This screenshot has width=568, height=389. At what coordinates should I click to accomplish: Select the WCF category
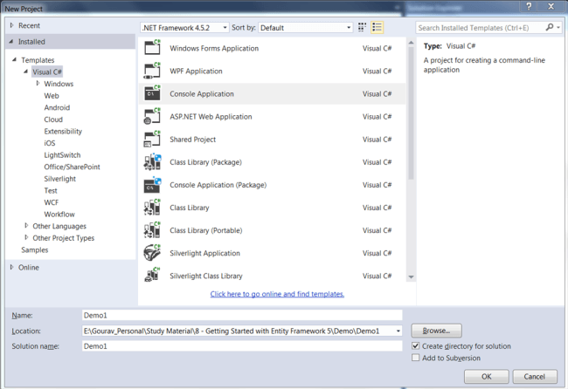coord(51,202)
